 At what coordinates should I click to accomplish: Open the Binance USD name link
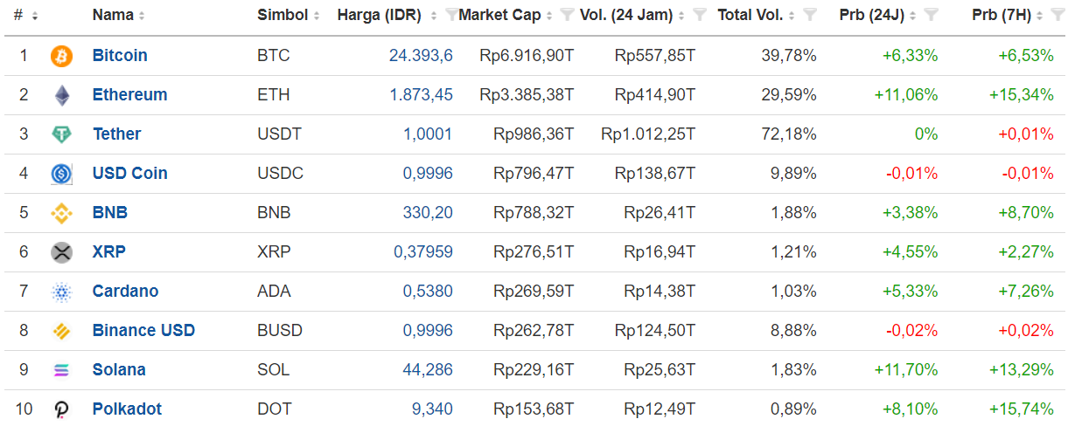point(143,330)
